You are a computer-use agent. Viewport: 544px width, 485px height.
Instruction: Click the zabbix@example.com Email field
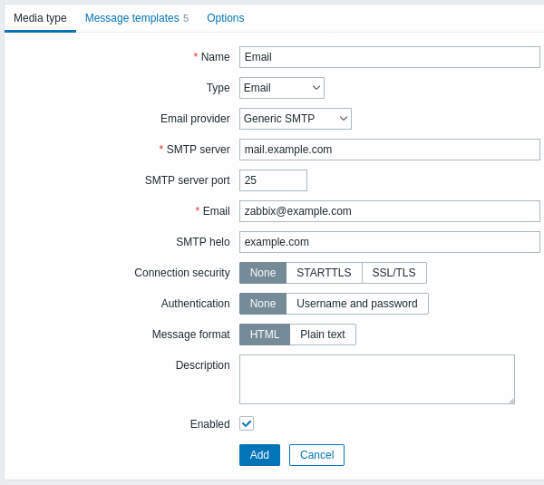(x=389, y=211)
